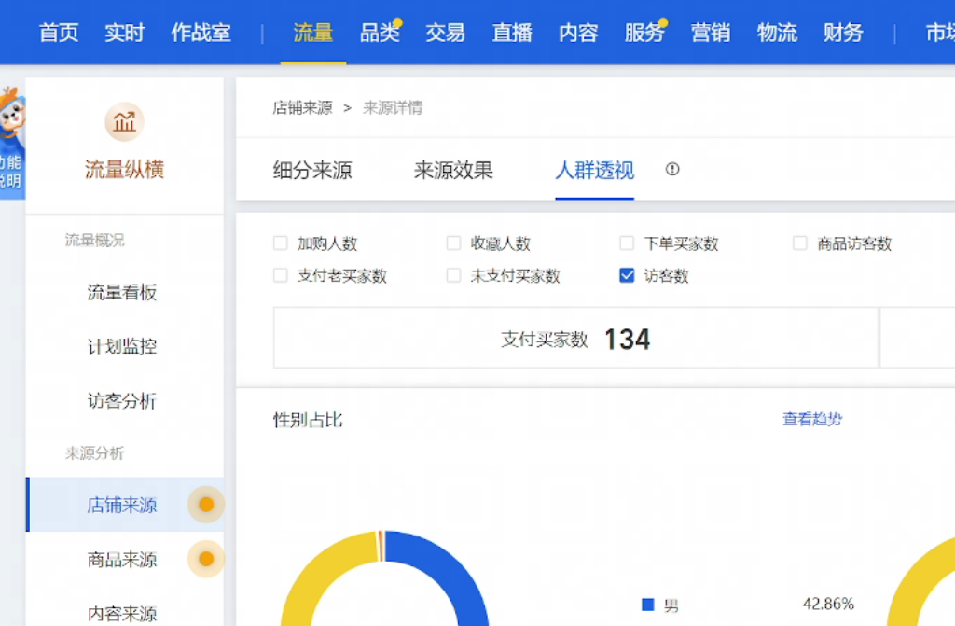Viewport: 955px width, 626px height.
Task: Open the 直播 top menu
Action: [512, 33]
